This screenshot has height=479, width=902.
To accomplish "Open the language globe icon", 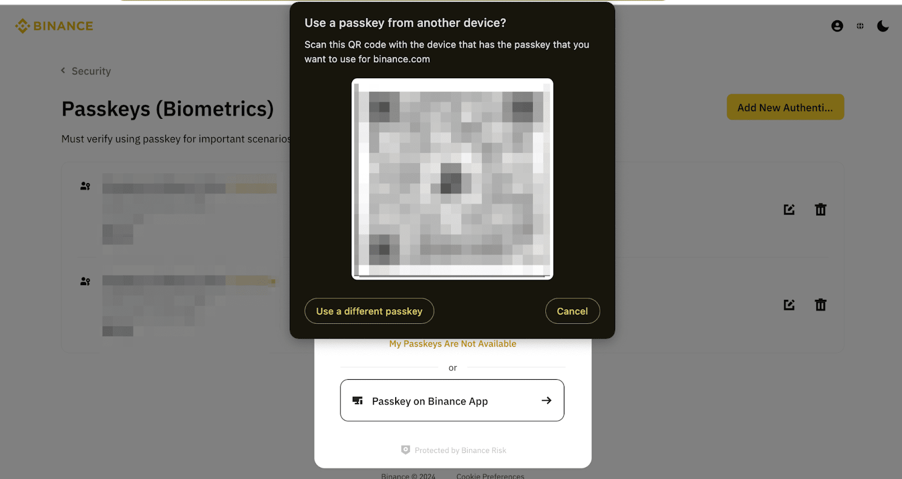I will [x=860, y=26].
